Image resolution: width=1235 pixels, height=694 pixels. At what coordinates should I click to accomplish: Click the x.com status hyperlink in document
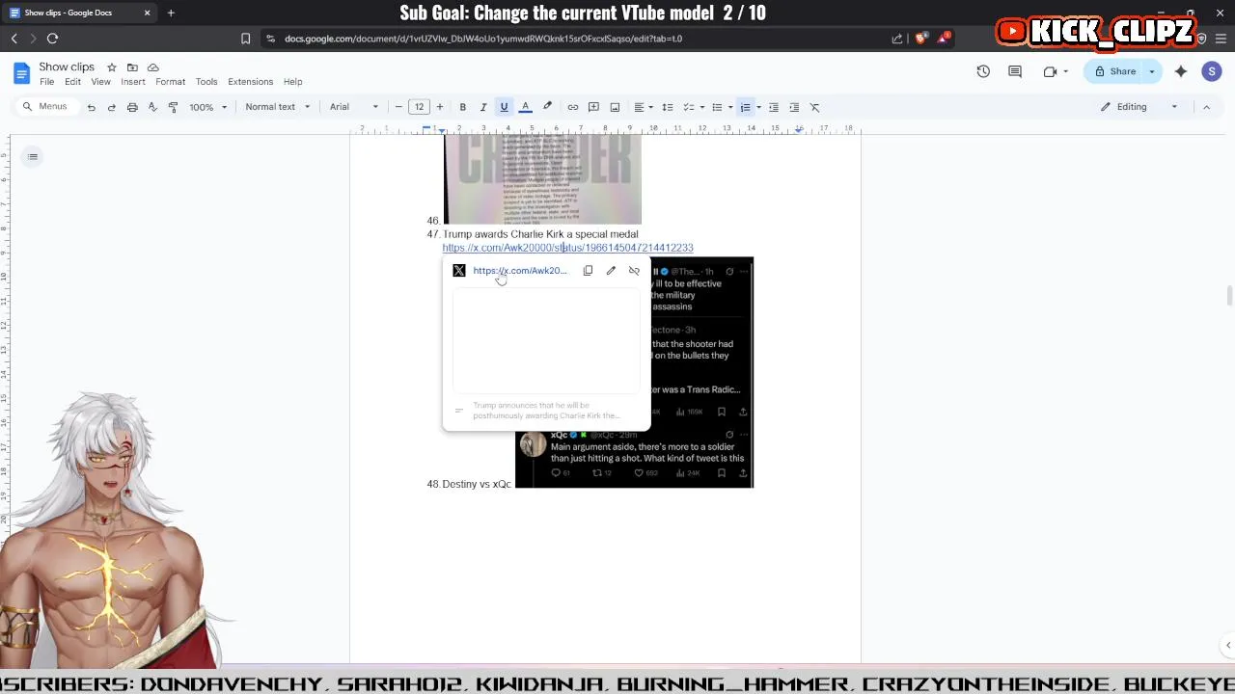(567, 248)
